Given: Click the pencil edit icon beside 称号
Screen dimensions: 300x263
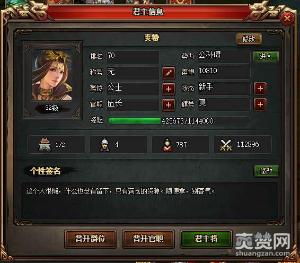Looking at the screenshot, I should pos(169,73).
